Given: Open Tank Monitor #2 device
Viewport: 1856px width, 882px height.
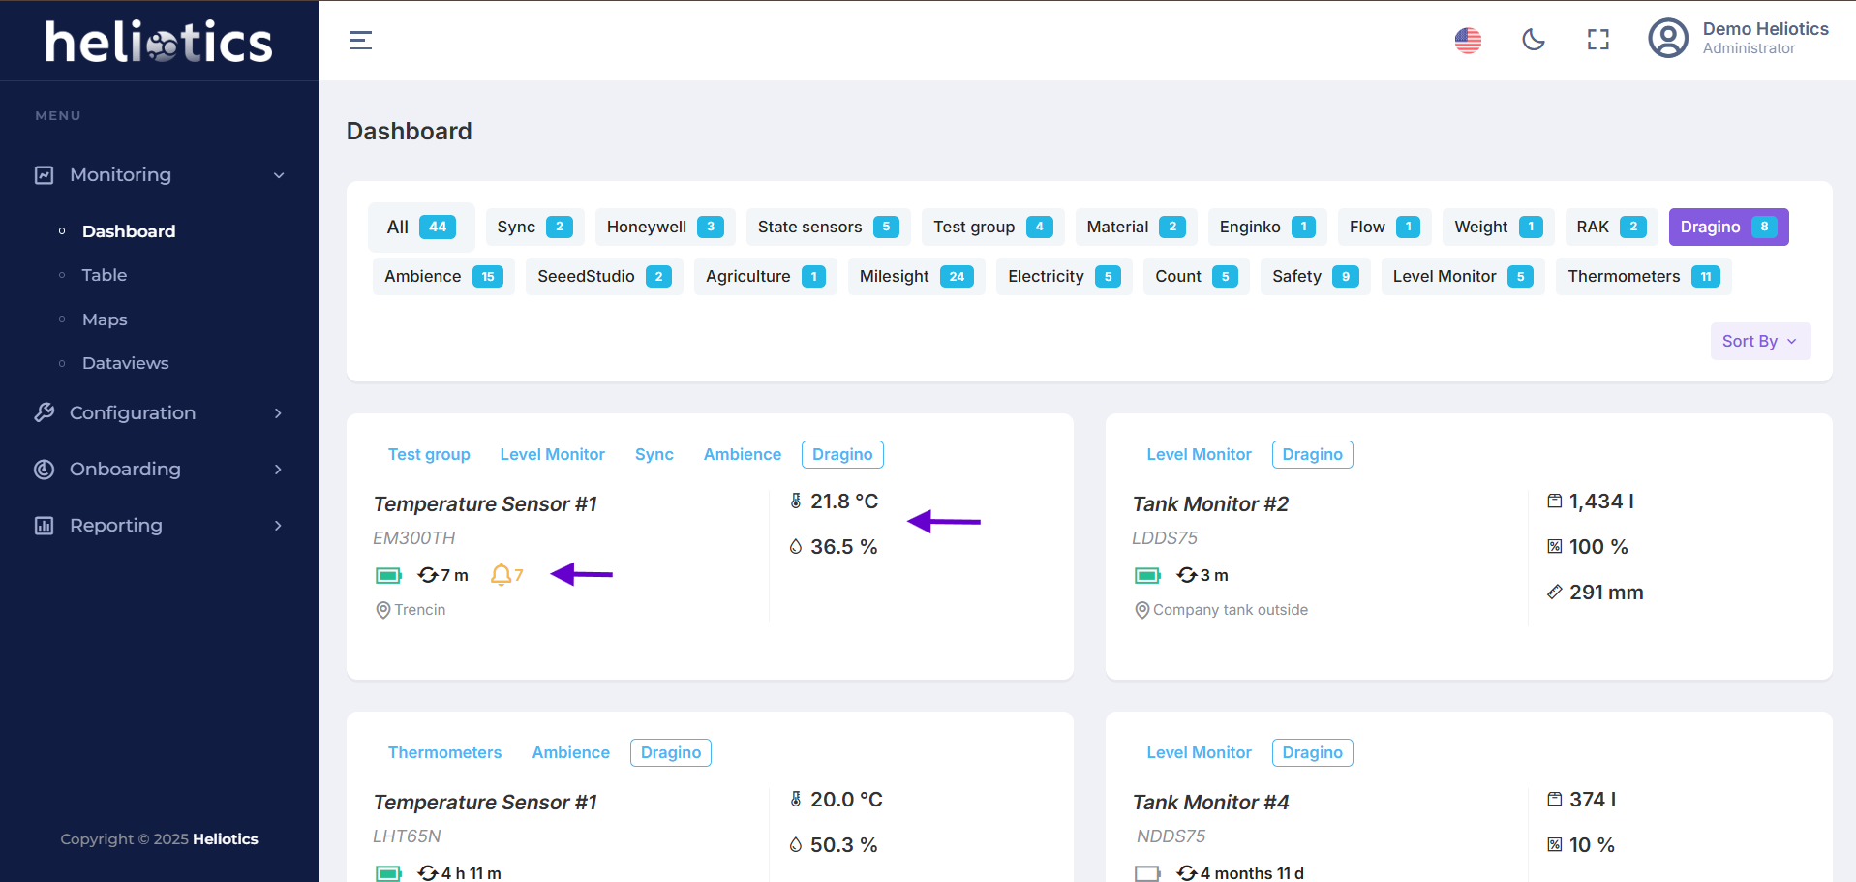Looking at the screenshot, I should click(x=1210, y=504).
